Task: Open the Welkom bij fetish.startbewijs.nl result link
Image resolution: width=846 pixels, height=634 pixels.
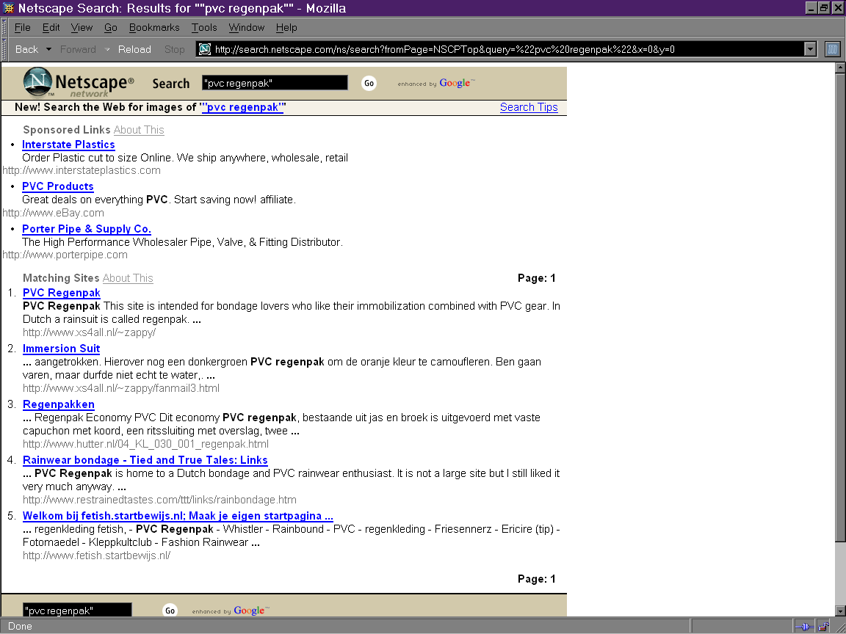Action: [178, 516]
